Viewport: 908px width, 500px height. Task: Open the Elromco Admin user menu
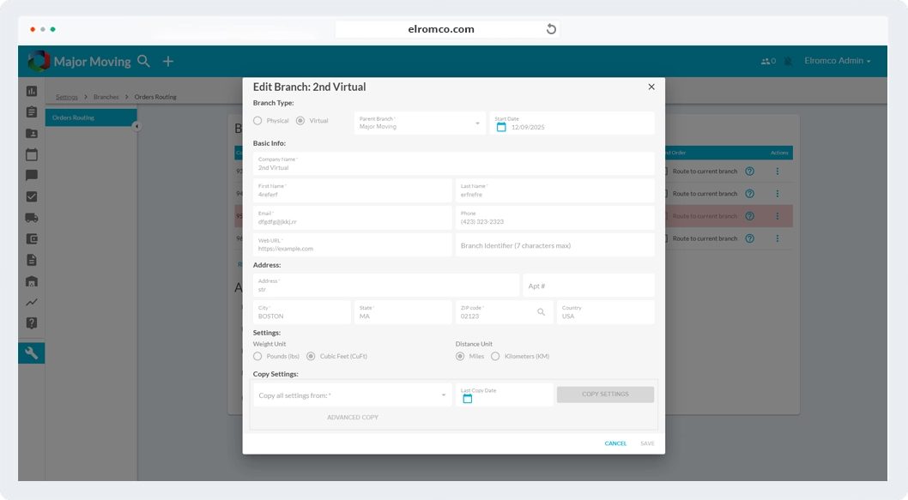click(838, 61)
